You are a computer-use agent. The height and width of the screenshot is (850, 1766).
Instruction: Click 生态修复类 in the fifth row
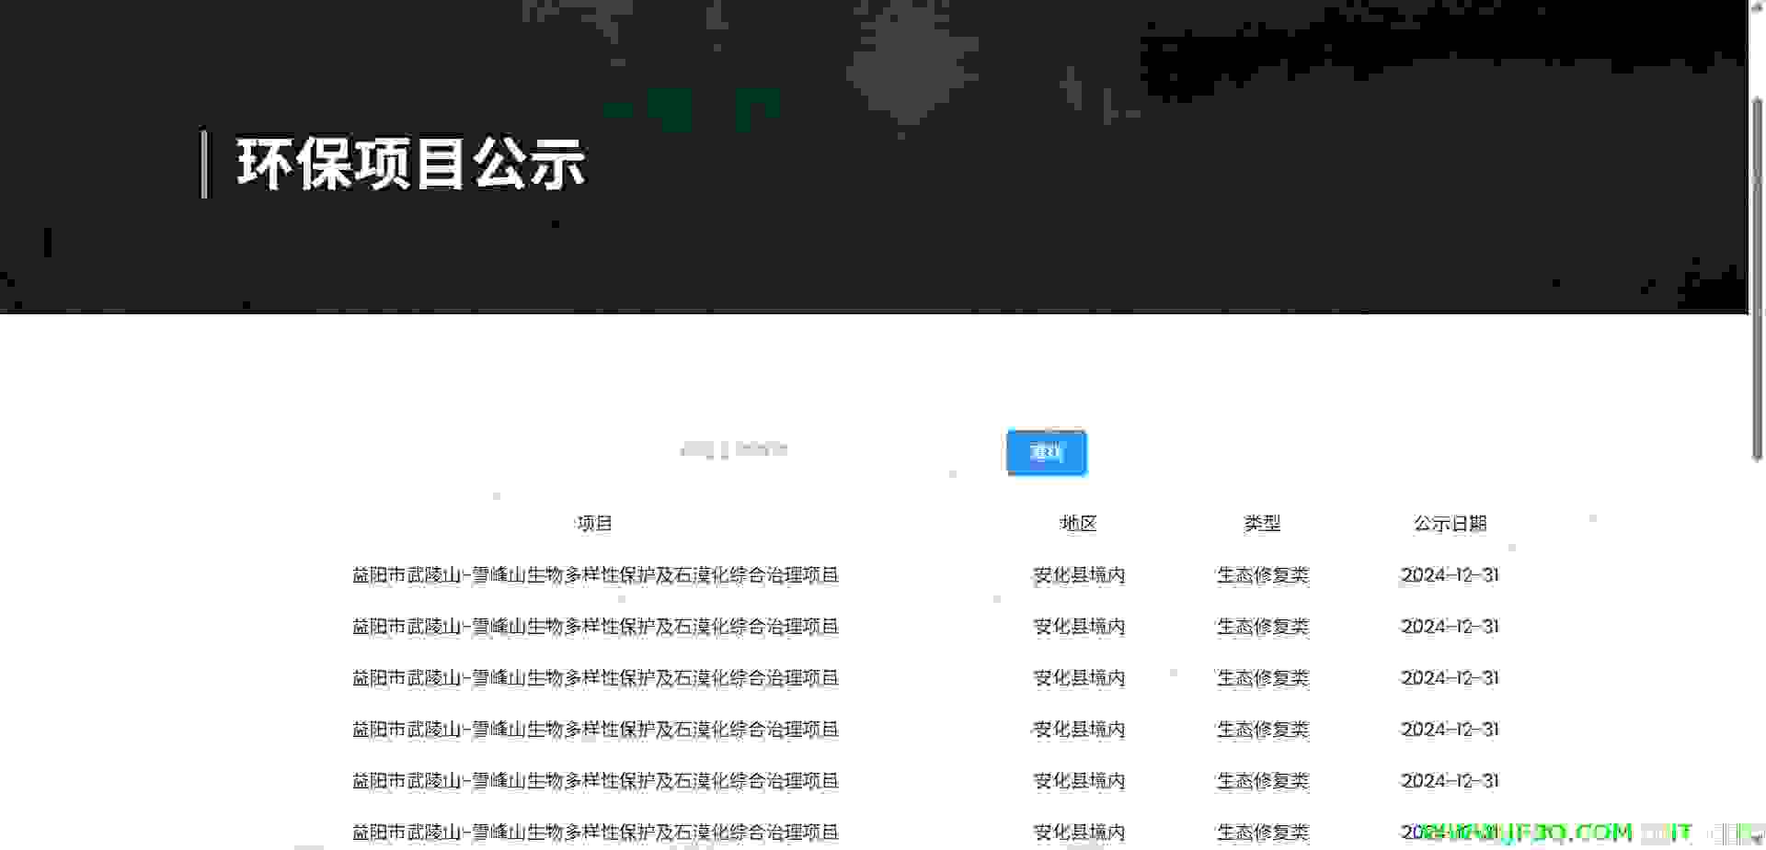1263,781
